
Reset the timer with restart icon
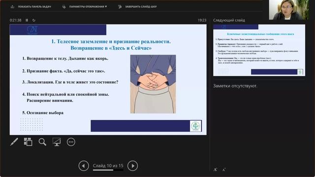click(x=34, y=20)
